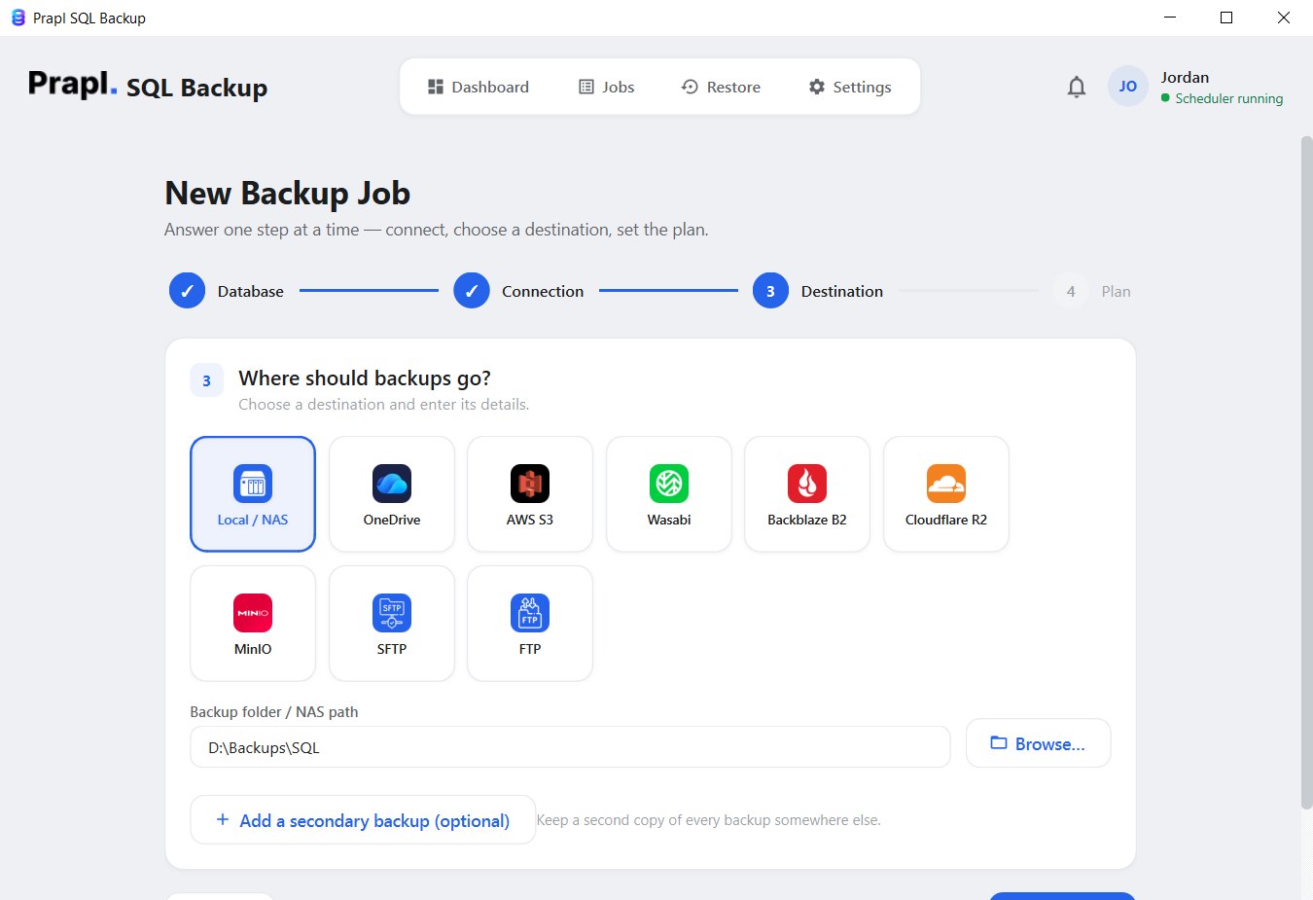Close the Prapl SQL Backup window
The height and width of the screenshot is (900, 1313).
pos(1284,18)
